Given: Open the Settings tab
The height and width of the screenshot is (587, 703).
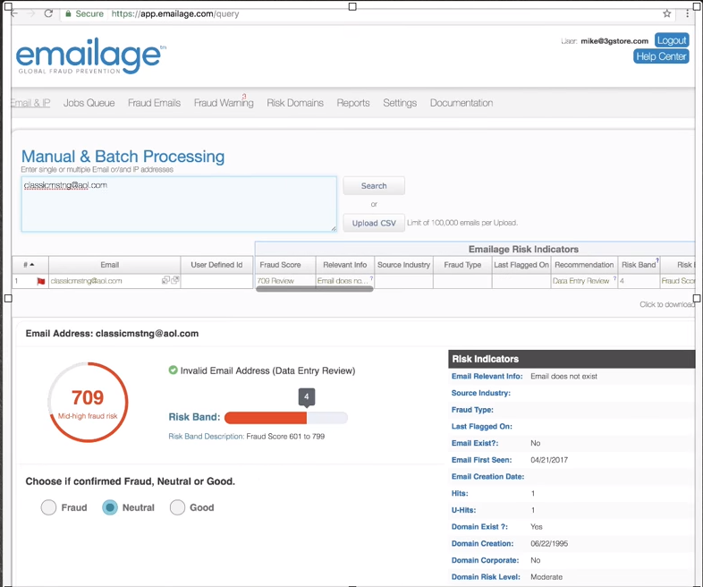Looking at the screenshot, I should 400,103.
